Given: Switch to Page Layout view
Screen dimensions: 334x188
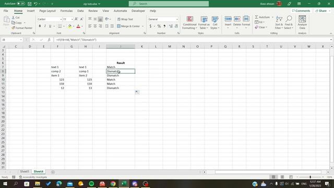Looking at the screenshot, I should click(282, 177).
